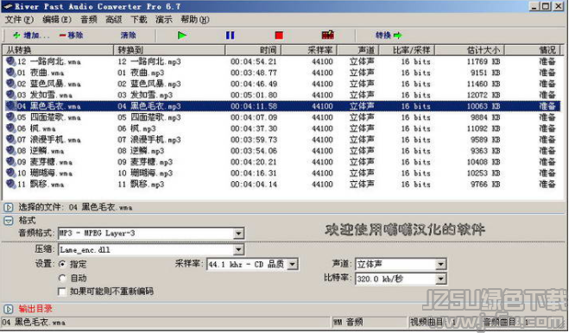
Task: Open the 帮助(H) menu
Action: [x=195, y=19]
